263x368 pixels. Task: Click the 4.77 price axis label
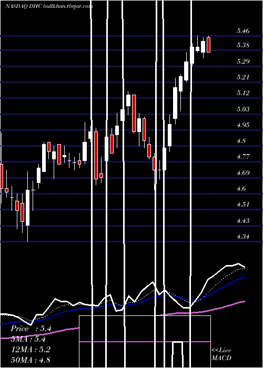[243, 157]
